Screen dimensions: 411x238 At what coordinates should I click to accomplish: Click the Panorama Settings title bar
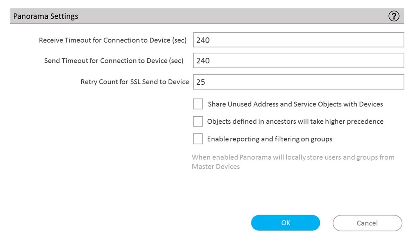point(207,16)
